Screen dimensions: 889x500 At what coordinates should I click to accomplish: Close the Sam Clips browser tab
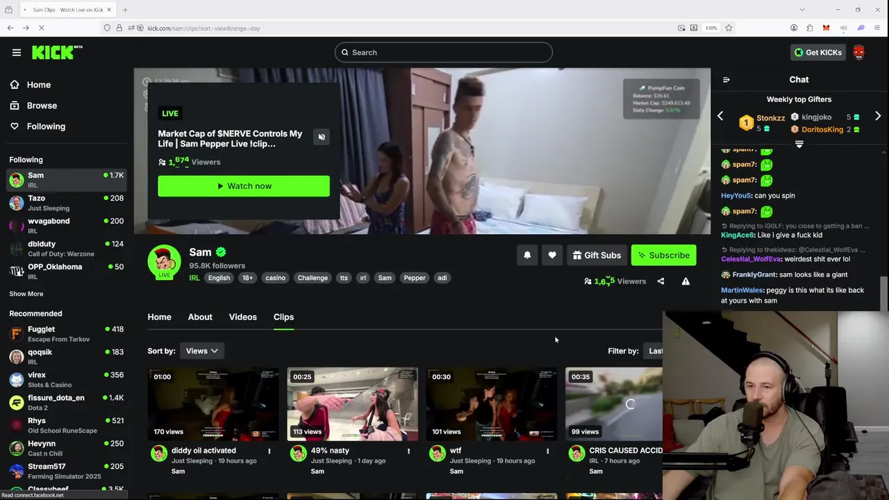[x=109, y=10]
